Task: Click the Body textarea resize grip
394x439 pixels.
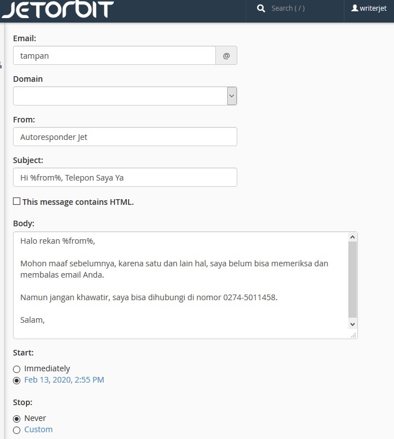Action: pyautogui.click(x=353, y=335)
